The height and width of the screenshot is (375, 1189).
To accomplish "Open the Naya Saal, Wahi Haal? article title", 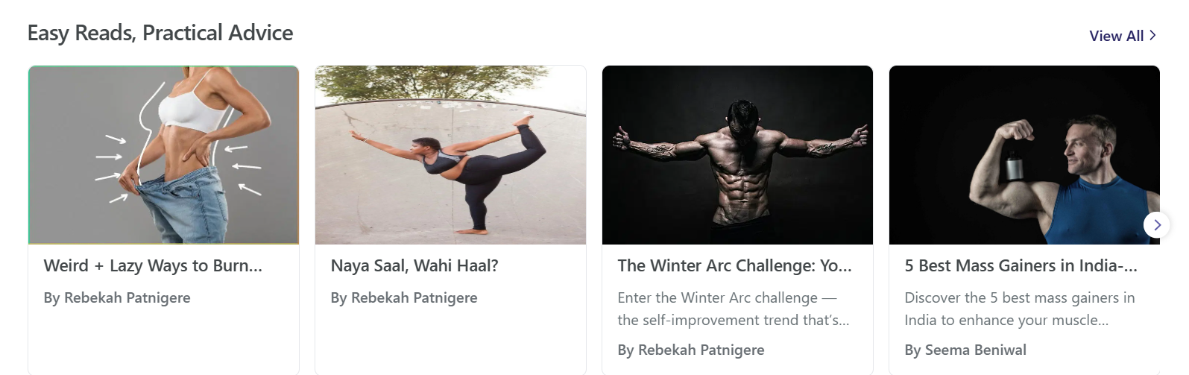I will [414, 265].
